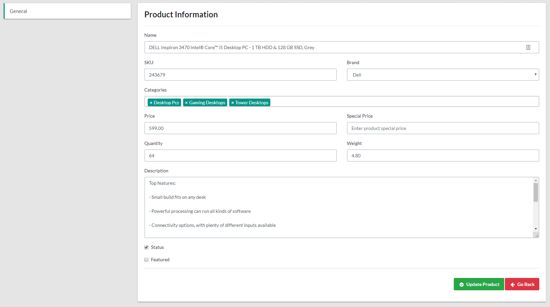Remove the Desktop Pcs category tag

click(151, 103)
